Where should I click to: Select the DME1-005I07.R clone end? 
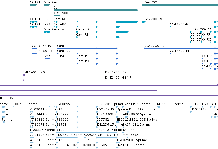coord(106,75)
